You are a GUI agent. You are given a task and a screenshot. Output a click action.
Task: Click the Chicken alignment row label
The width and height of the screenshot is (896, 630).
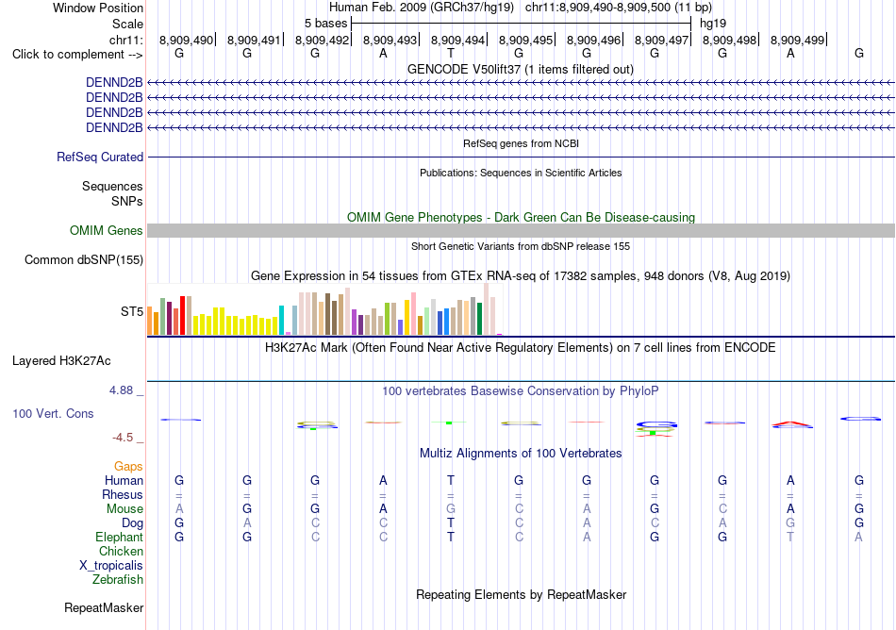click(121, 551)
